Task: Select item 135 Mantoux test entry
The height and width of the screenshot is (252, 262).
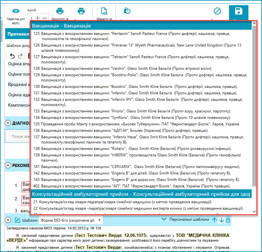Action: pos(141,124)
